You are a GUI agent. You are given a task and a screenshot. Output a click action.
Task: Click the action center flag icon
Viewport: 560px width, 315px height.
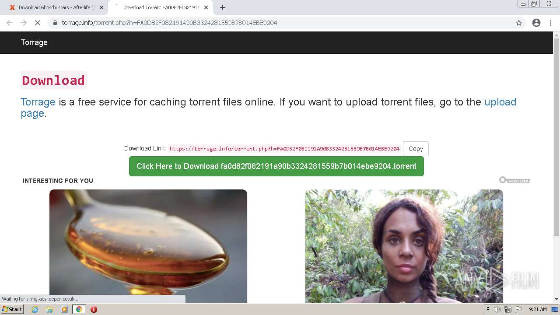coord(518,309)
